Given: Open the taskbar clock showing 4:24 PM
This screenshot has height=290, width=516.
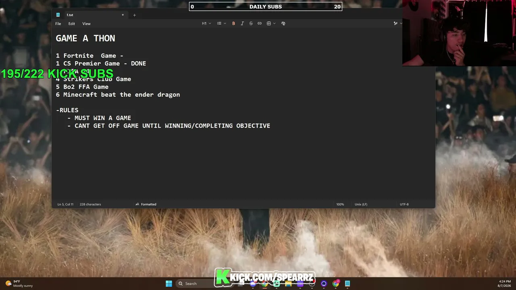Looking at the screenshot, I should pos(504,284).
